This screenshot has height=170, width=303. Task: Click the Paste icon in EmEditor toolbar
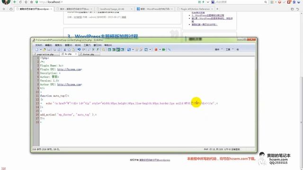pos(73,50)
